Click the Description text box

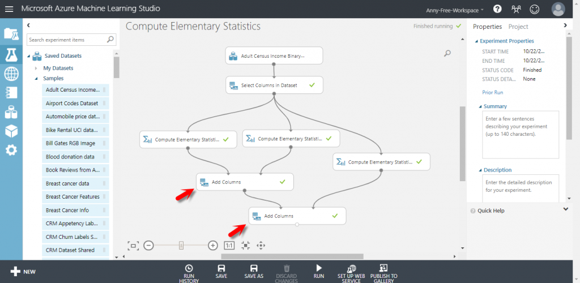pos(521,188)
